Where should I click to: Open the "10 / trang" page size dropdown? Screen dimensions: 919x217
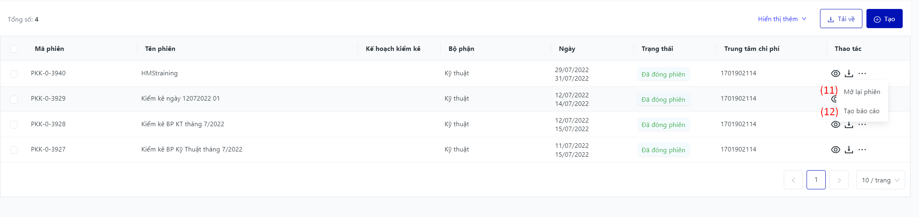click(x=880, y=180)
